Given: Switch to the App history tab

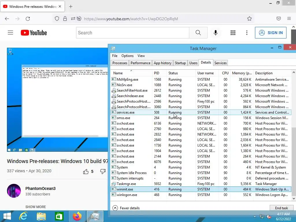Looking at the screenshot, I should [x=162, y=63].
